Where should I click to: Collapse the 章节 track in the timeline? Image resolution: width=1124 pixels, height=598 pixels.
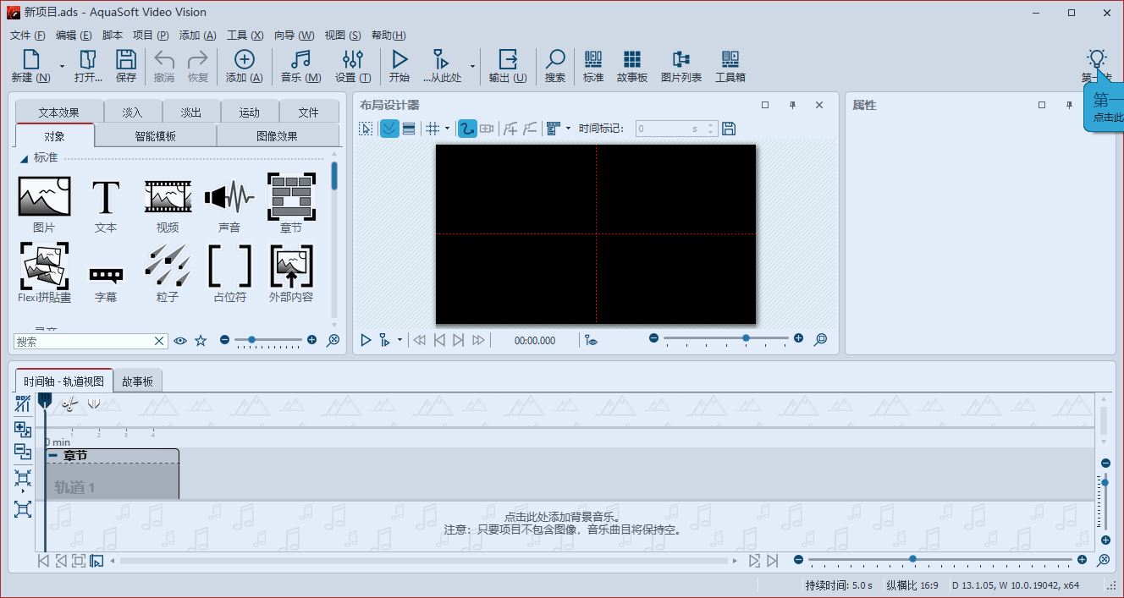(54, 454)
